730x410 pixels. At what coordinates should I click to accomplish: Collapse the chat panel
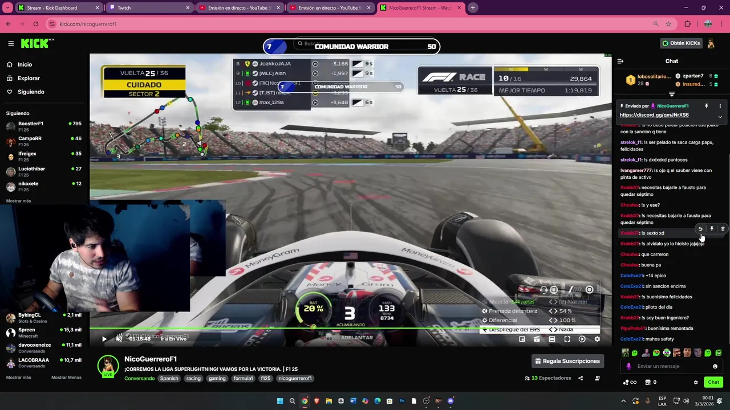620,61
